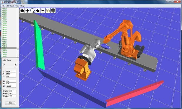Click the list's scroll down arrow
Viewport: 182px width, 109px height.
pyautogui.click(x=18, y=56)
